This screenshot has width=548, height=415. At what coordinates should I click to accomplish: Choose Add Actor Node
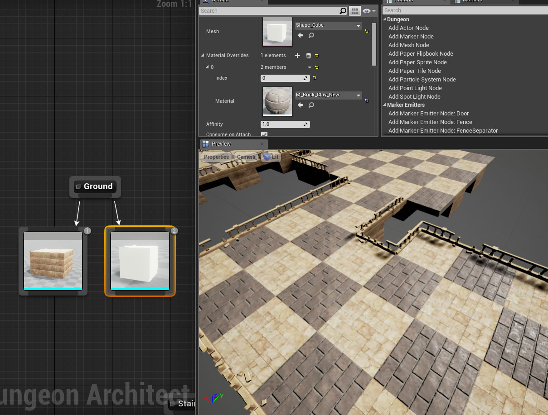pos(408,28)
